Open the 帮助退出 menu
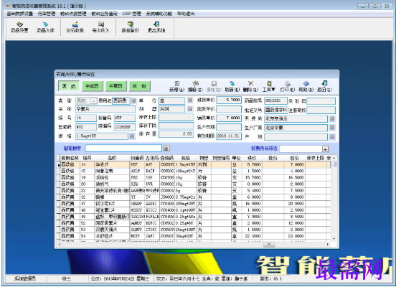 (x=186, y=14)
